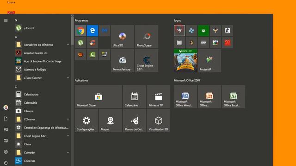Open the Microsoft Office Excel tile

coord(234,96)
